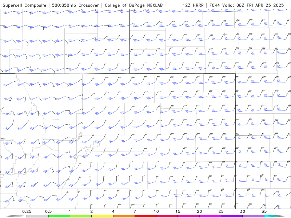Click the '4' legend value
Image resolution: width=291 pixels, height=218 pixels.
pyautogui.click(x=113, y=211)
